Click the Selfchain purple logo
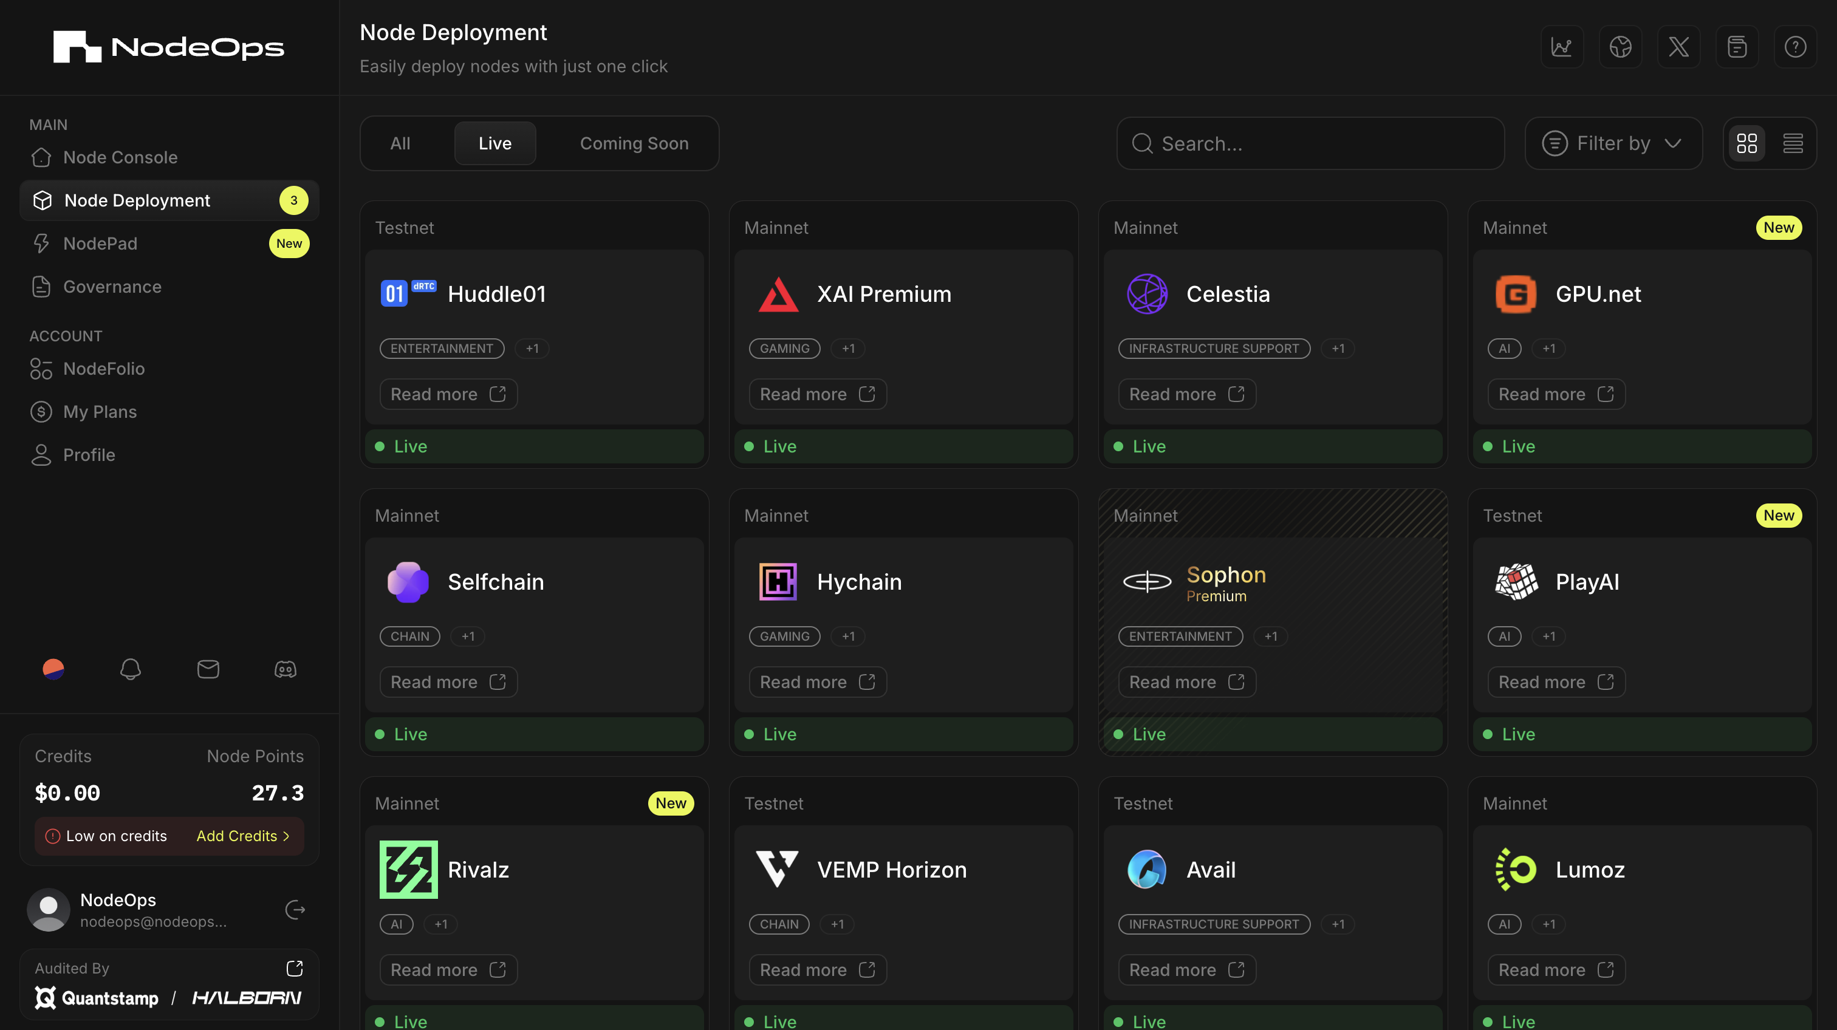 408,582
